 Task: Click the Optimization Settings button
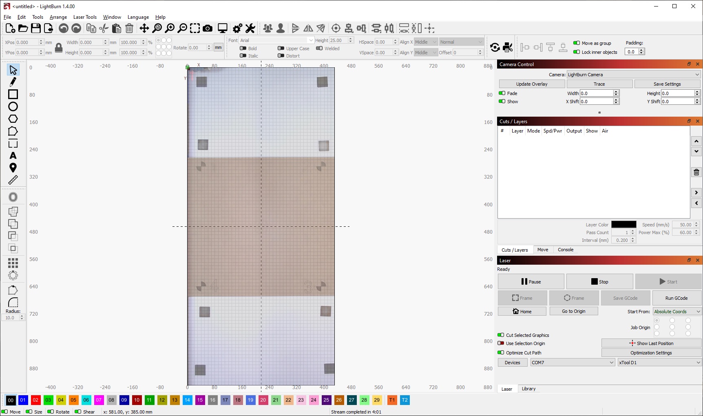coord(651,353)
